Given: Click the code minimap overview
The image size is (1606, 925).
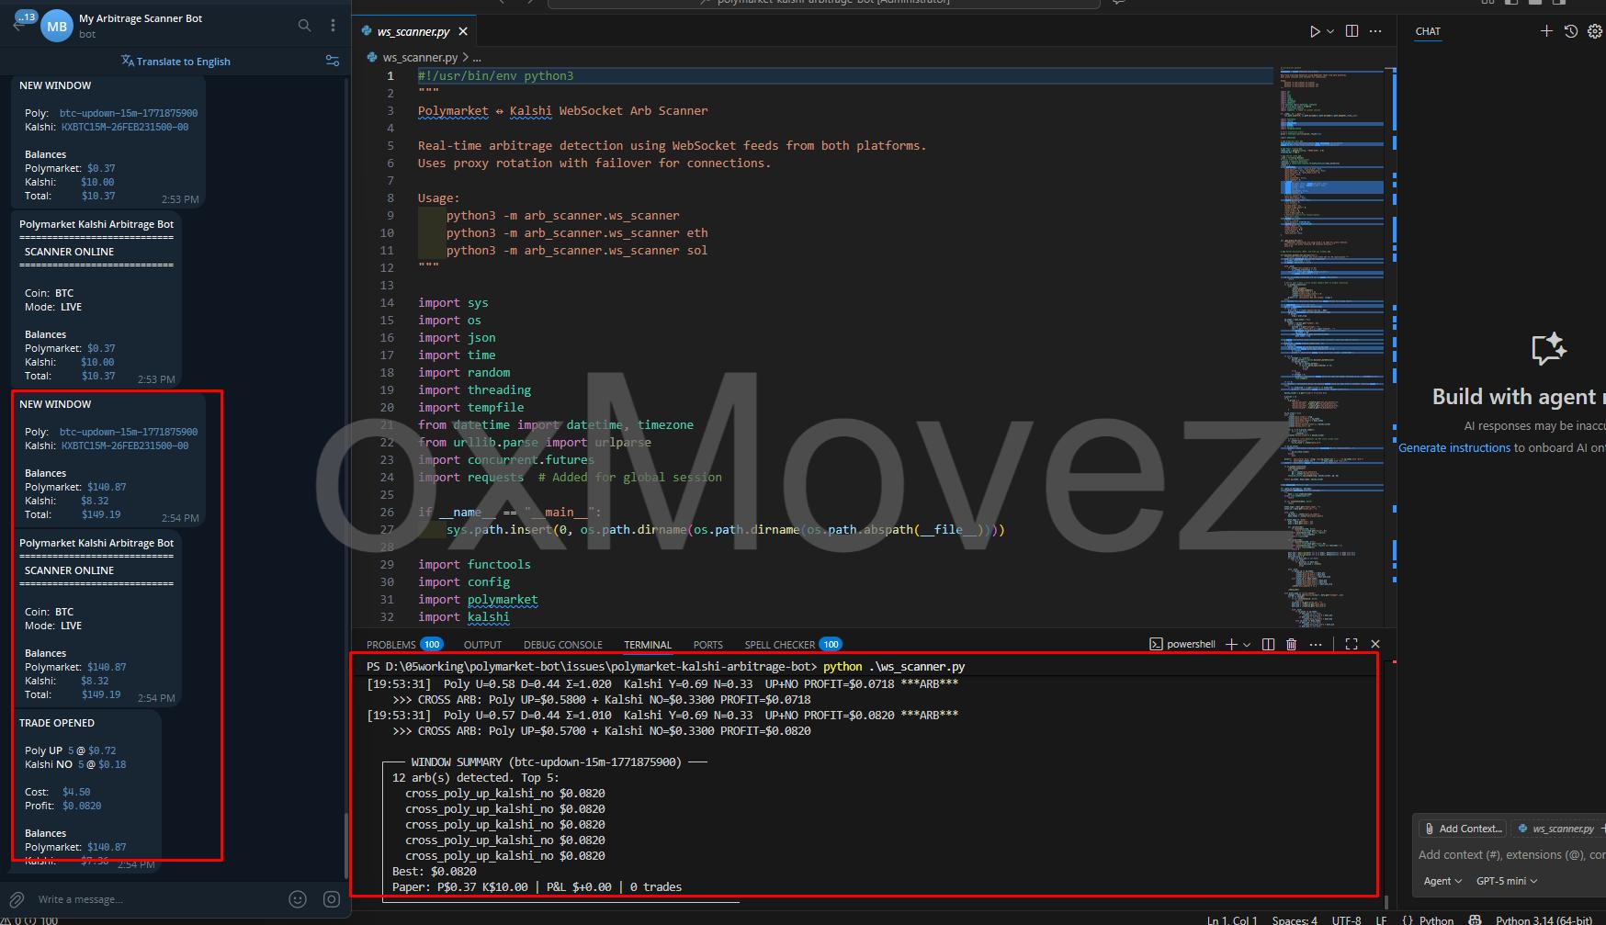Looking at the screenshot, I should click(1331, 346).
